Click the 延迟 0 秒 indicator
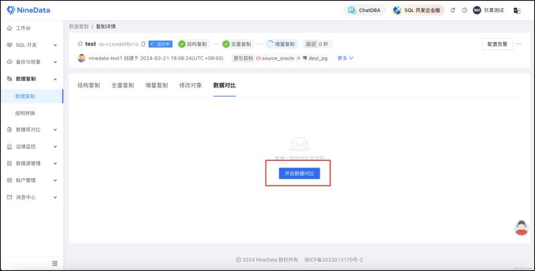The width and height of the screenshot is (535, 271). 317,44
